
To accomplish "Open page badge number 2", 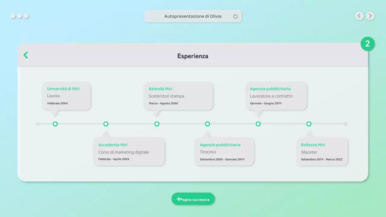I will point(368,44).
